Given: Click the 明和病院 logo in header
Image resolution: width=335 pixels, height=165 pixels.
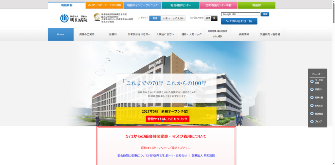Looking at the screenshot, I should (74, 18).
